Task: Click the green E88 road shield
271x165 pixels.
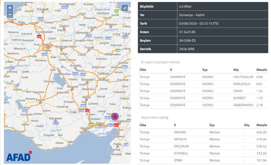Action: tap(118, 50)
